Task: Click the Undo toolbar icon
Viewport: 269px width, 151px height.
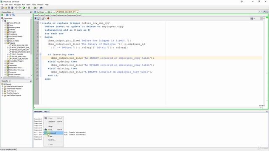Action: (16, 8)
